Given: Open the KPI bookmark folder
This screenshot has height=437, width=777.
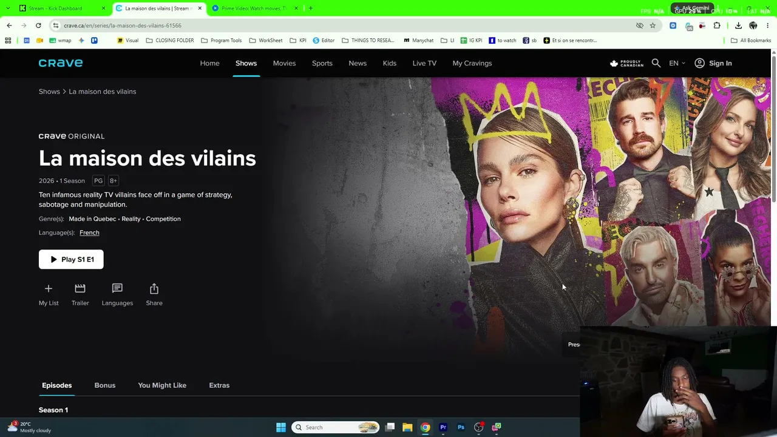Looking at the screenshot, I should coord(298,41).
